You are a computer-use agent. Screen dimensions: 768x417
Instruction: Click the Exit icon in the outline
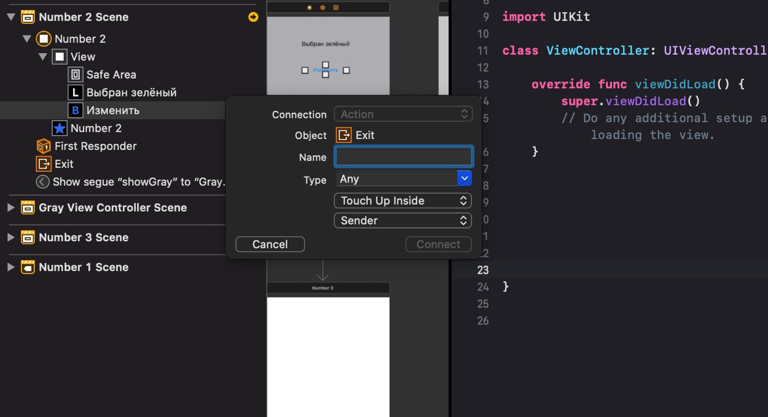click(43, 164)
